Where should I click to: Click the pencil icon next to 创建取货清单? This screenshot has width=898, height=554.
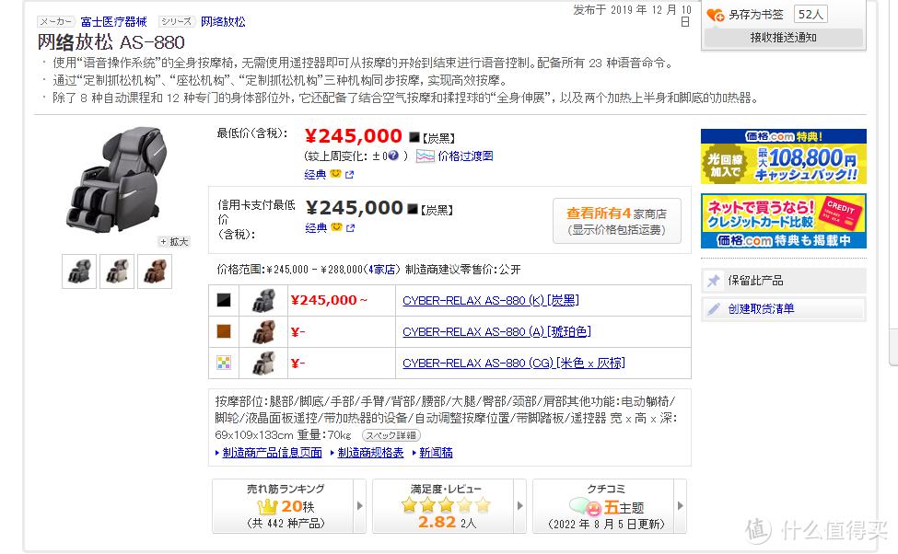click(715, 307)
